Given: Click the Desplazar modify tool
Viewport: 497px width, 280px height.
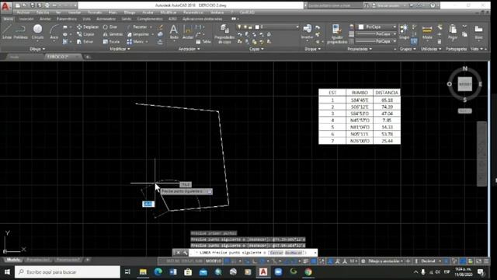Looking at the screenshot, I should [x=88, y=27].
